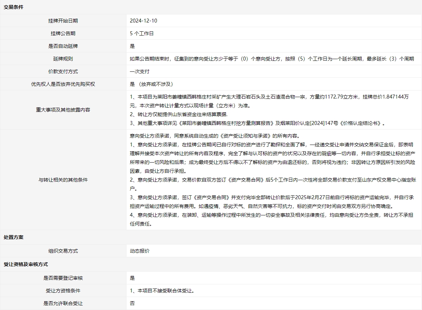Click the 是（放弃或不涉及）value
This screenshot has height=310, width=422.
[151, 84]
